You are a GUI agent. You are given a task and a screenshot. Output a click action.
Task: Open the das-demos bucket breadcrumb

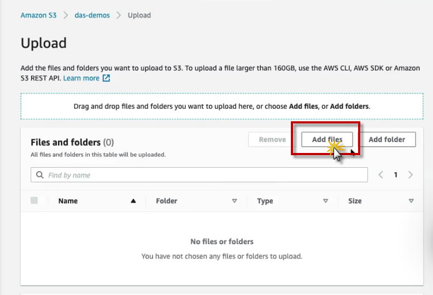coord(92,15)
